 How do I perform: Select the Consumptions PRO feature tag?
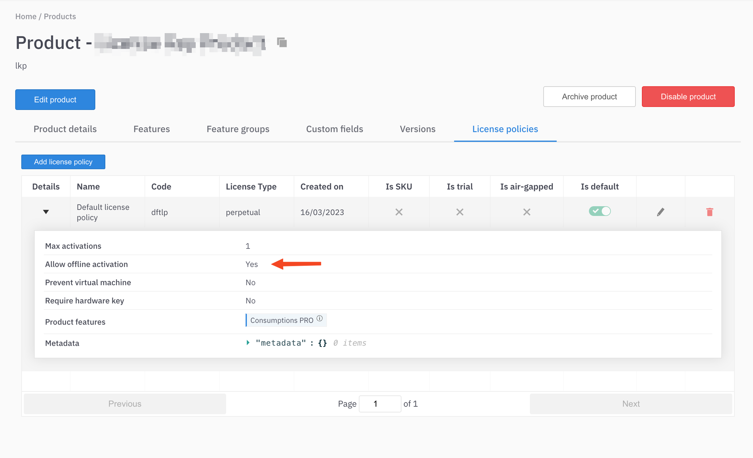click(281, 320)
